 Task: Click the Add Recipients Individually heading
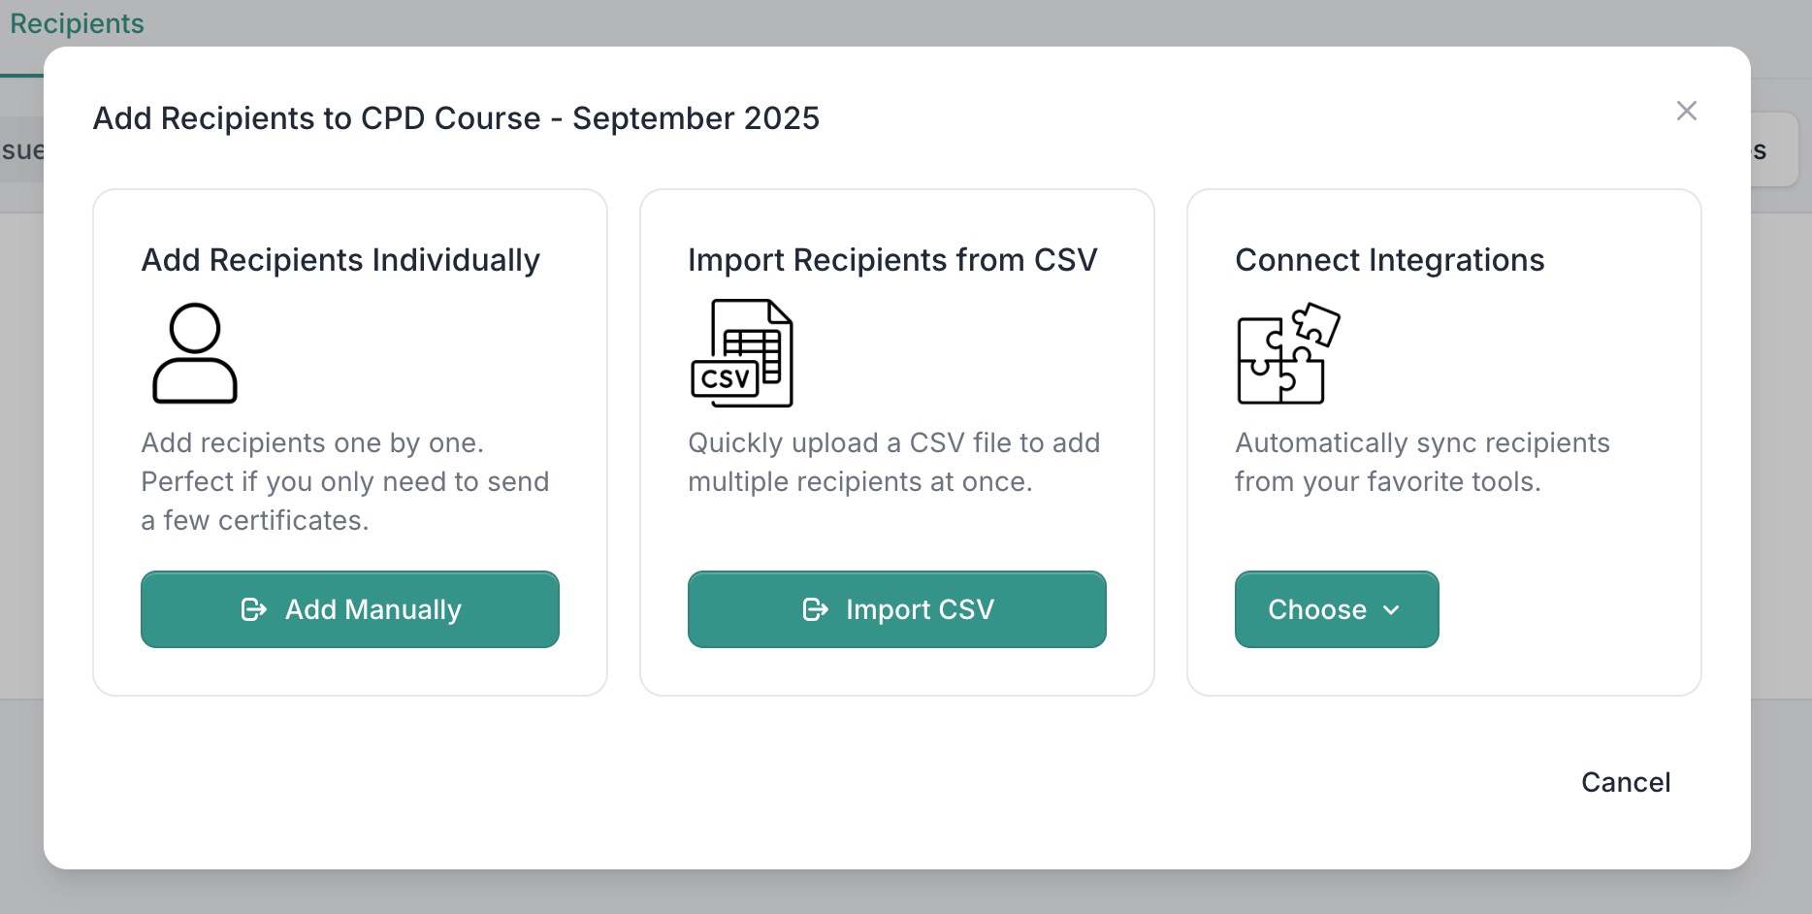pos(340,259)
